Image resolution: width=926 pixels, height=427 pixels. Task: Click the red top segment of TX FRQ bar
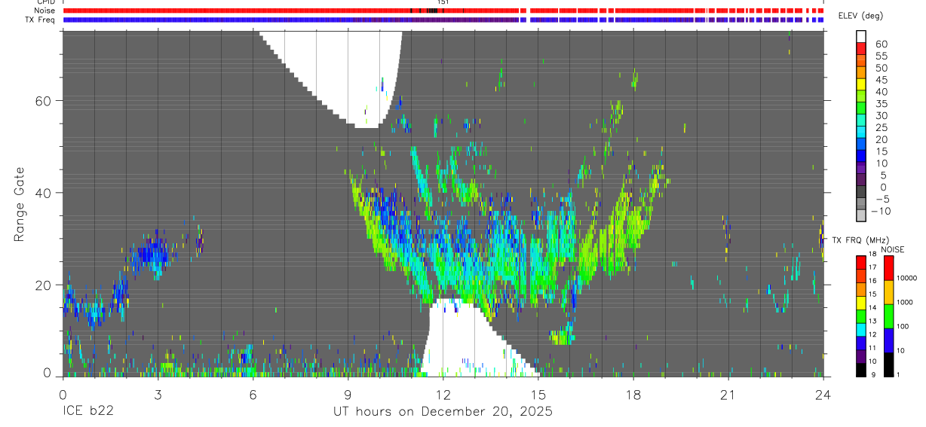[861, 261]
